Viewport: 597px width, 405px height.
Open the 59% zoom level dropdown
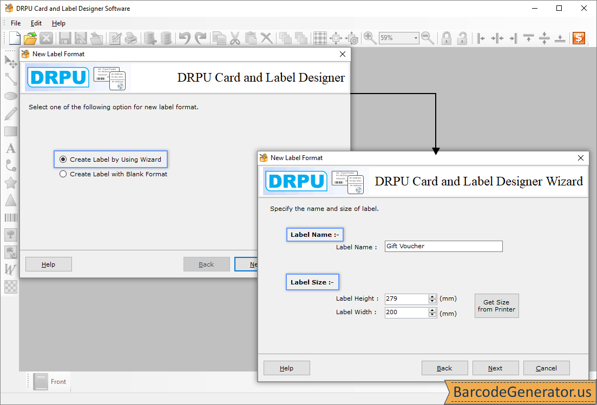click(x=415, y=38)
